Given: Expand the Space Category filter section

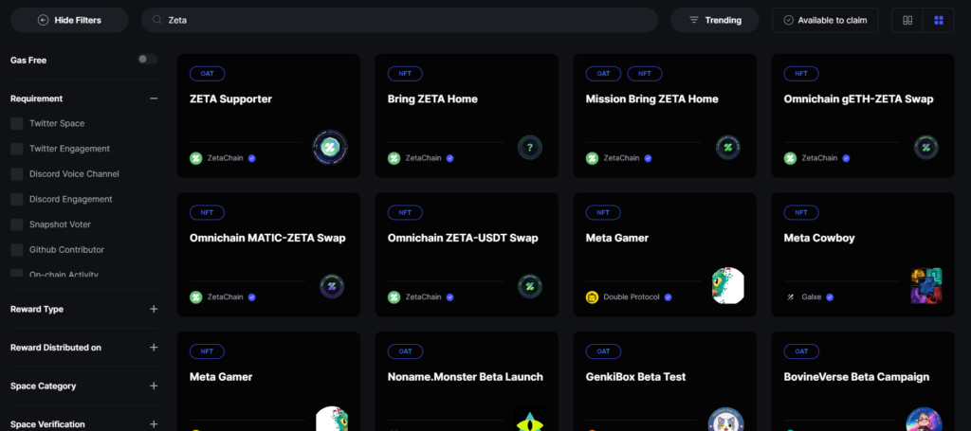Looking at the screenshot, I should click(154, 386).
